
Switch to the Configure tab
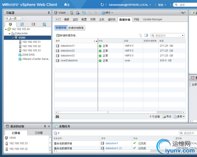coord(84,20)
